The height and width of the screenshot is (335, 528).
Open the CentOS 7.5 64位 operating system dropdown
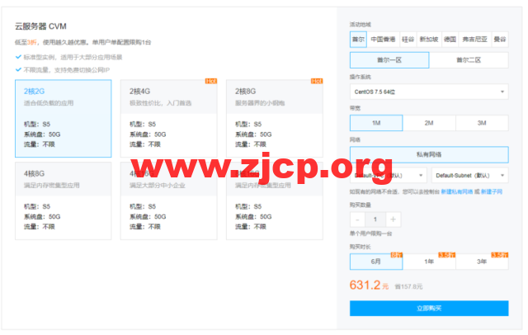pos(429,92)
